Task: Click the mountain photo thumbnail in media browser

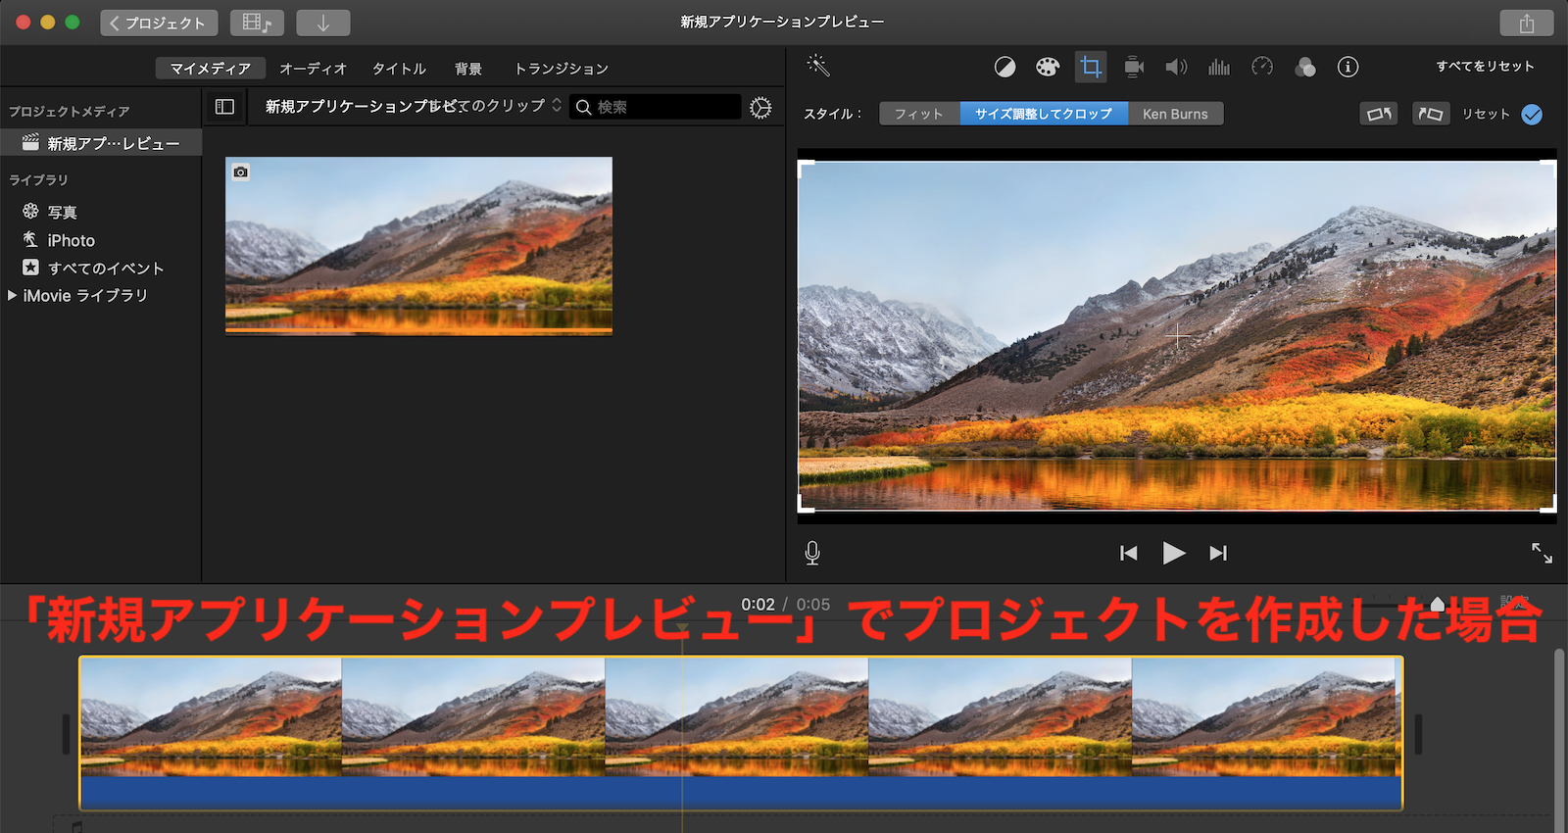Action: pos(418,246)
